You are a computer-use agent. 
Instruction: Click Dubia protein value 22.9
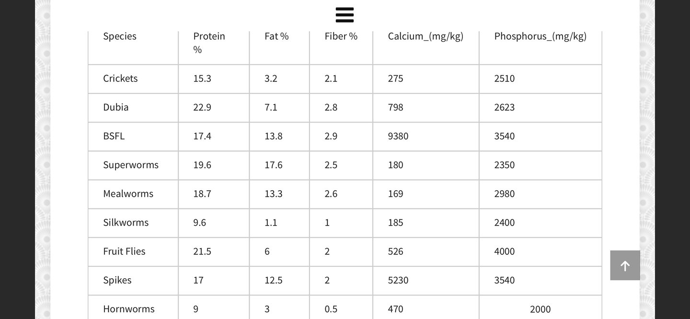(x=202, y=107)
